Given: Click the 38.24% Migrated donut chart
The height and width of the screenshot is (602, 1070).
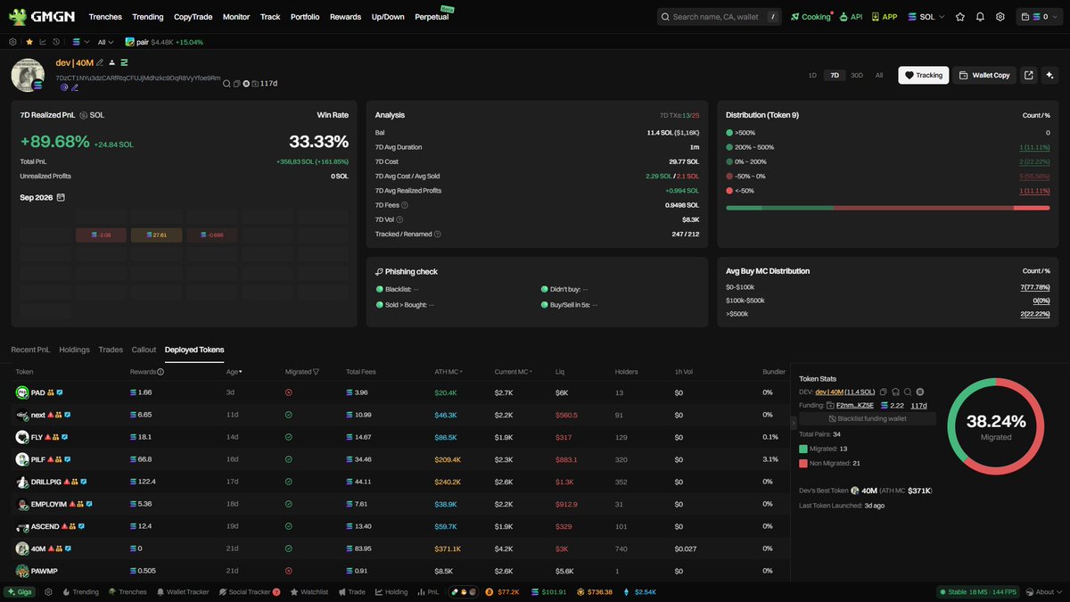Looking at the screenshot, I should (x=996, y=426).
